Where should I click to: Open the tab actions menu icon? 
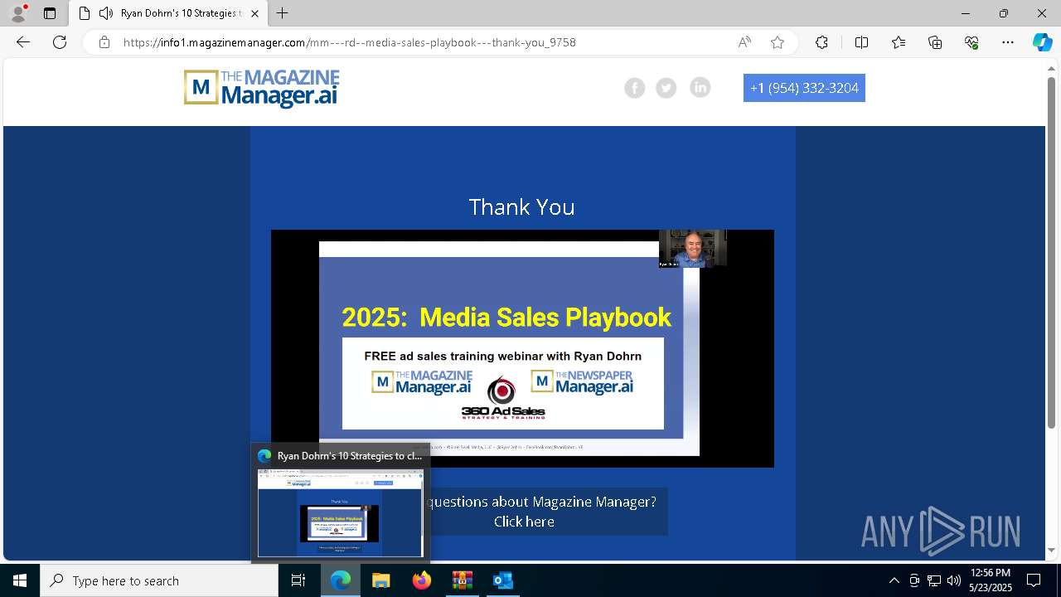click(50, 13)
